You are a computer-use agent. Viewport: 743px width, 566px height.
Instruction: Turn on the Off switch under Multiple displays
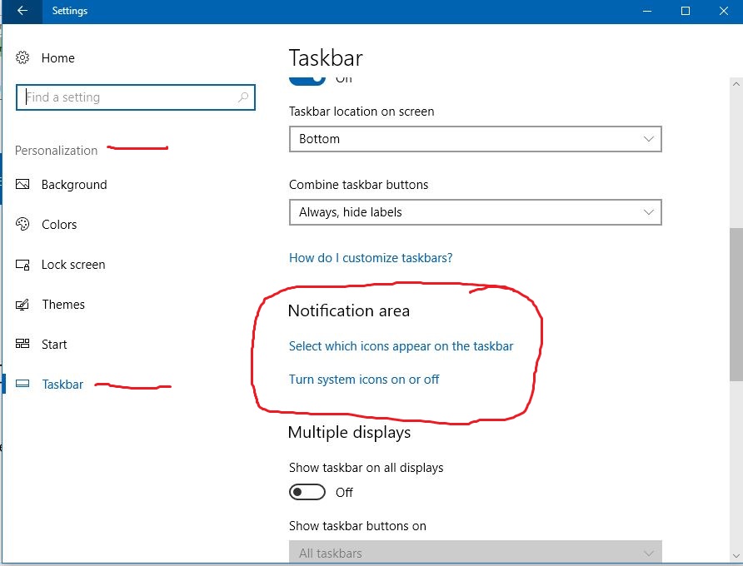(x=307, y=492)
